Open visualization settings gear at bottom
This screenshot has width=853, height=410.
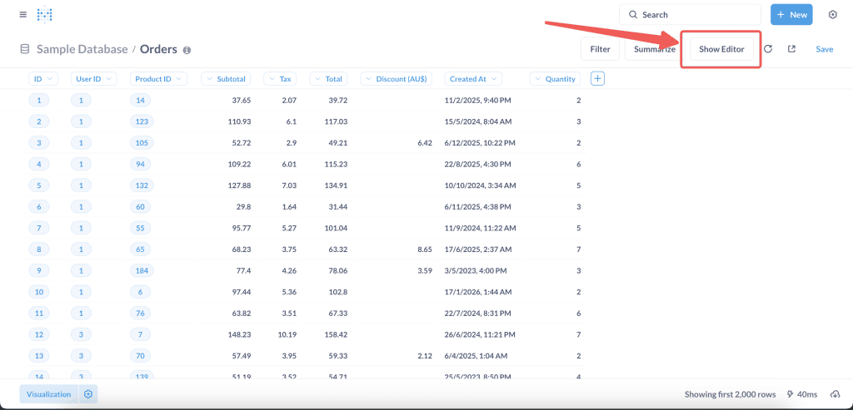coord(88,393)
